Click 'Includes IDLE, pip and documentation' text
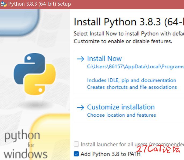The height and width of the screenshot is (160, 184). click(x=132, y=80)
